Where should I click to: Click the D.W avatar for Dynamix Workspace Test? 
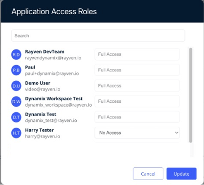(x=16, y=102)
